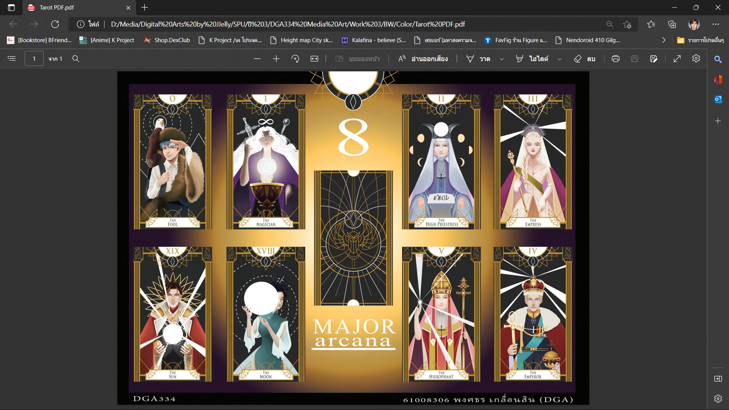Expand Highlight tool options dropdown arrow
This screenshot has width=729, height=410.
(x=559, y=59)
